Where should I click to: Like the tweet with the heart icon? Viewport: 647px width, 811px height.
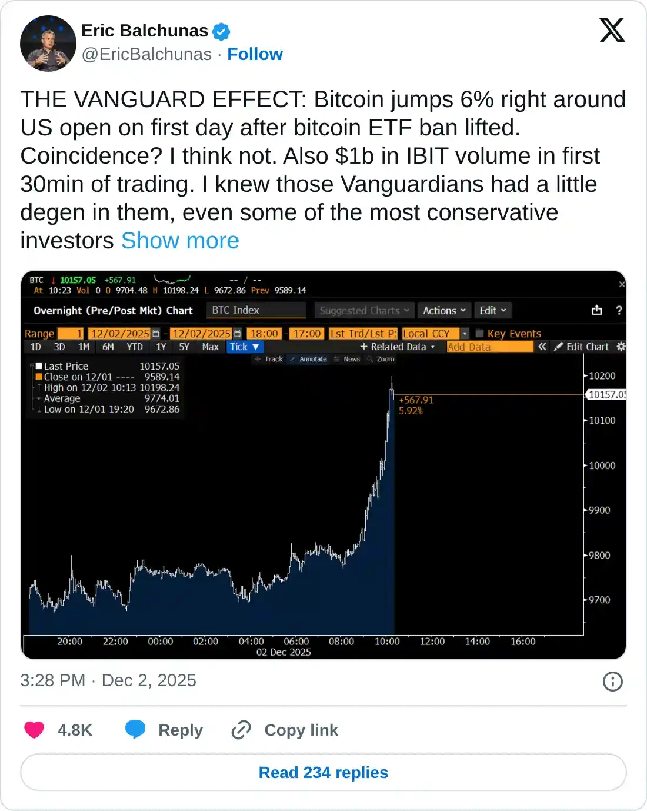tap(34, 730)
